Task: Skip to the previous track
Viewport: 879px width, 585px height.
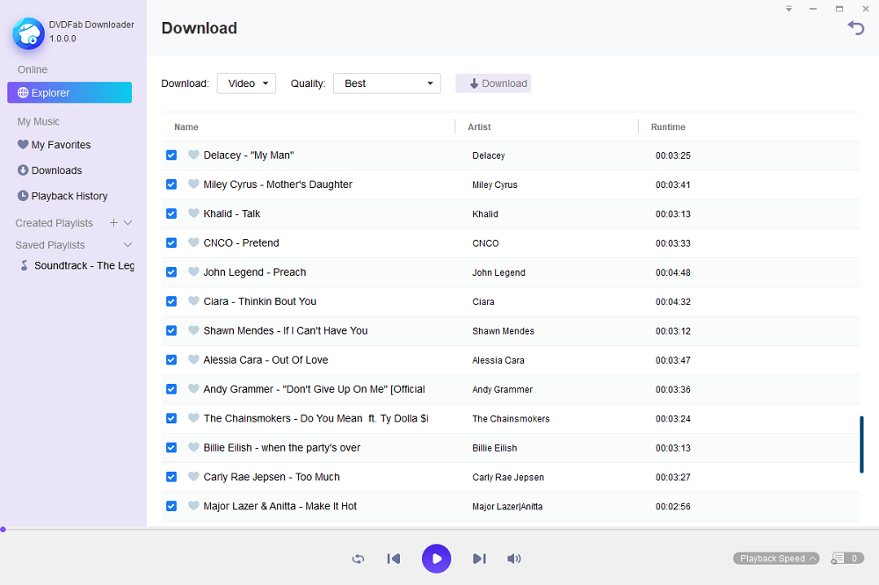Action: point(394,559)
